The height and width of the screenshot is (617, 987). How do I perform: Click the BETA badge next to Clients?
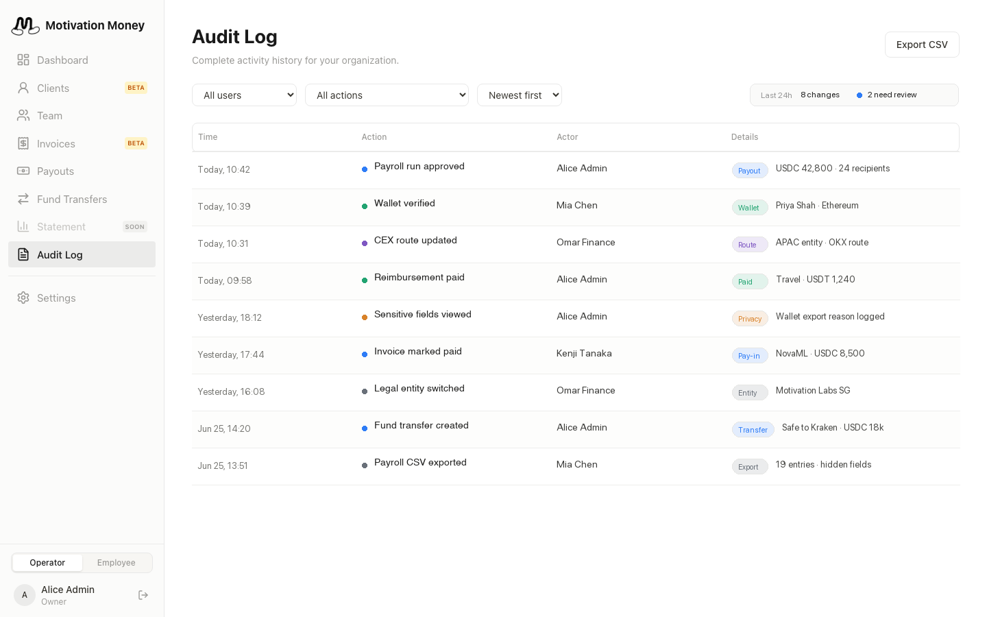pyautogui.click(x=136, y=88)
